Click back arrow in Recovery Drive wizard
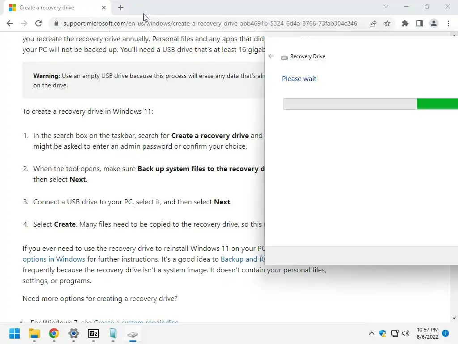The height and width of the screenshot is (344, 458). pyautogui.click(x=271, y=56)
